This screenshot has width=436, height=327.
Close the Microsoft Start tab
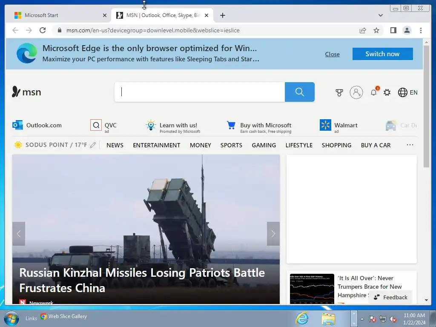[x=105, y=15]
